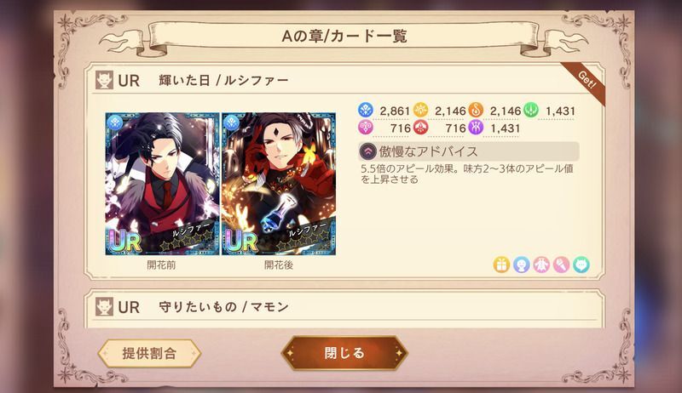The image size is (682, 393).
Task: Tap the pink outfit icon
Action: click(x=541, y=265)
